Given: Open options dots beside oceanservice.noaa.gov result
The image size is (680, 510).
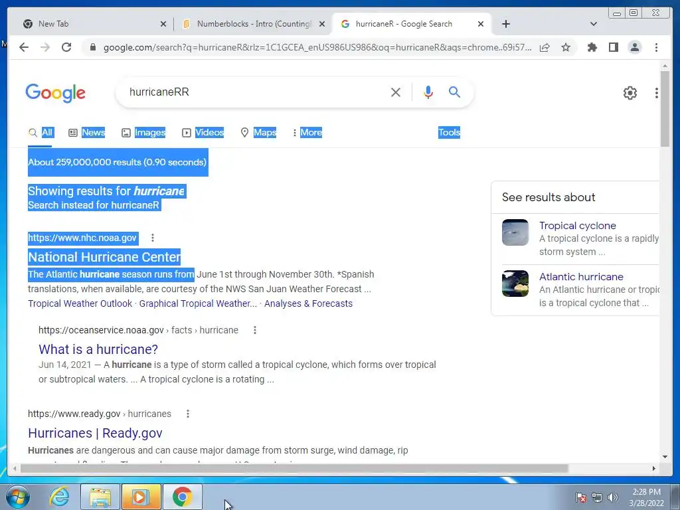Looking at the screenshot, I should click(255, 330).
